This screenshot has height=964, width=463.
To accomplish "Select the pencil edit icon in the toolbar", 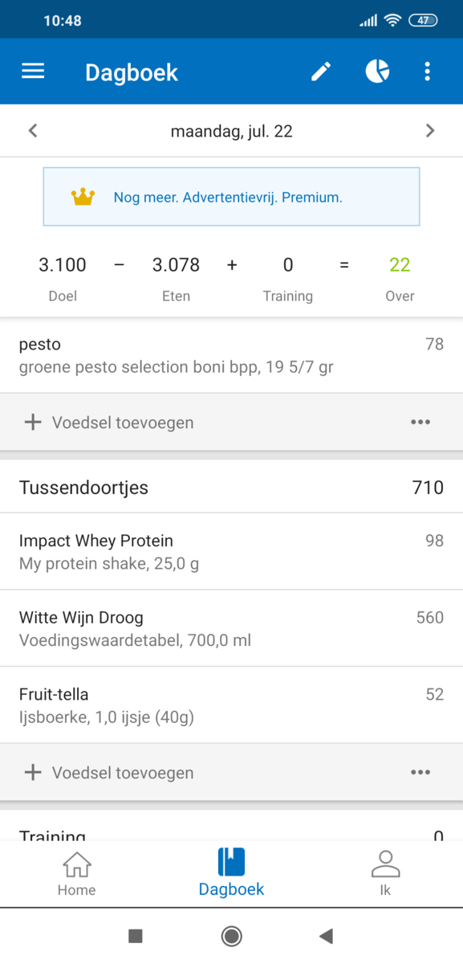I will [x=320, y=71].
